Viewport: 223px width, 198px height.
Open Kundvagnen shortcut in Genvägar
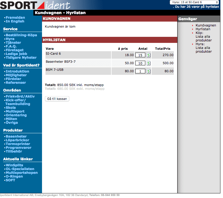(x=206, y=25)
